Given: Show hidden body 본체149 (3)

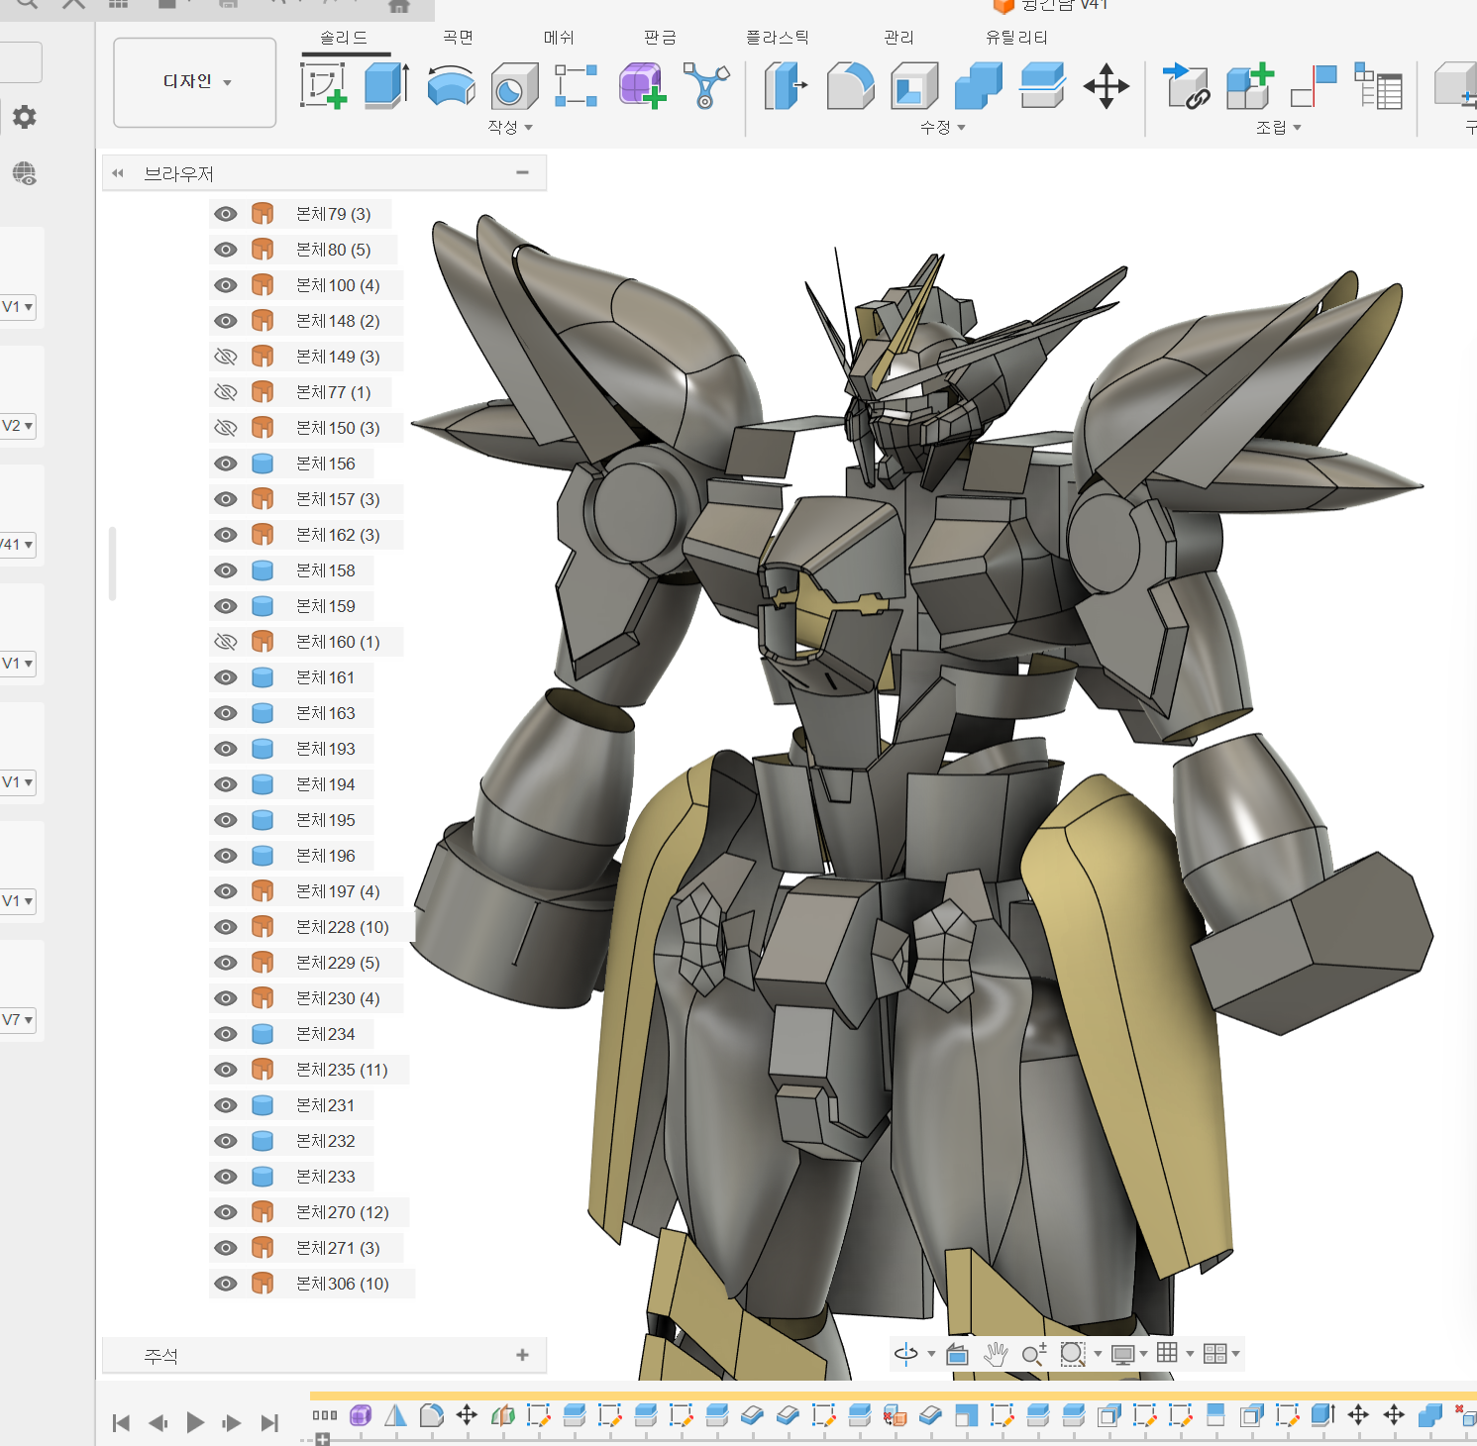Looking at the screenshot, I should click(226, 357).
